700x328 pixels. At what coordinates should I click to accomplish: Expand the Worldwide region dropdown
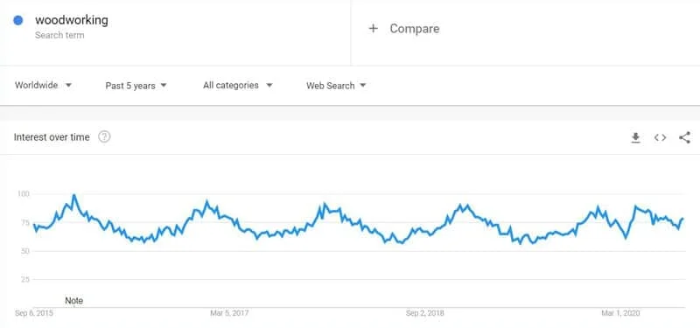pos(43,85)
